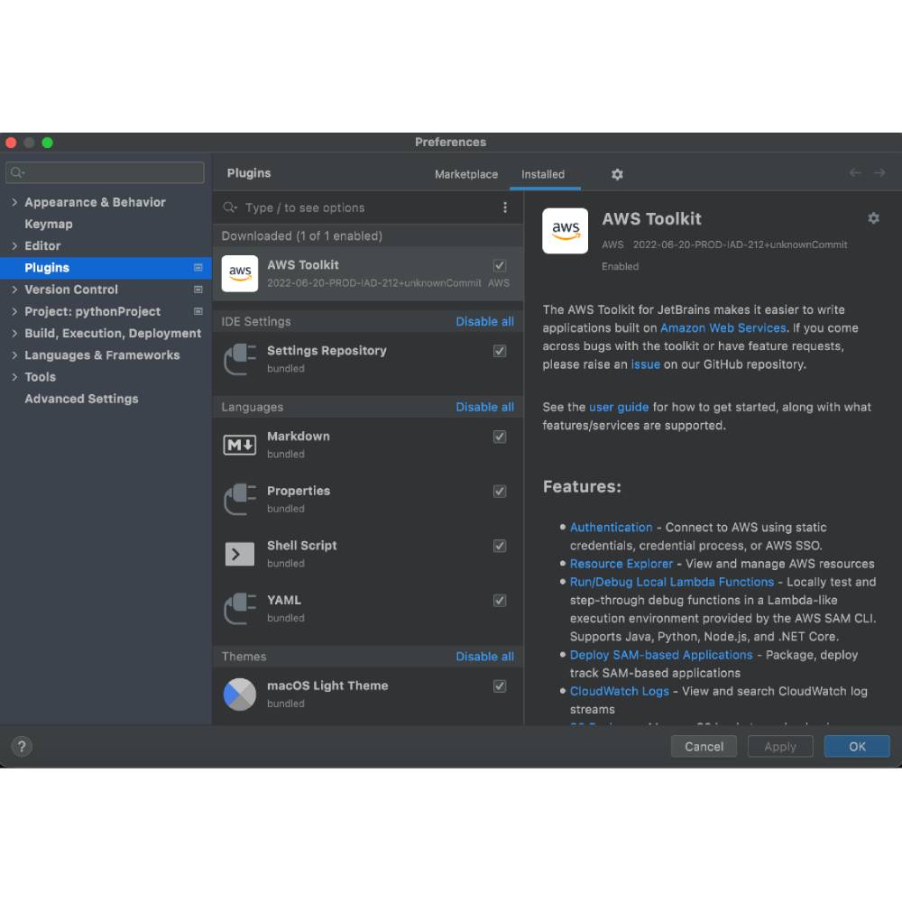
Task: Expand the Tools section
Action: coord(14,377)
